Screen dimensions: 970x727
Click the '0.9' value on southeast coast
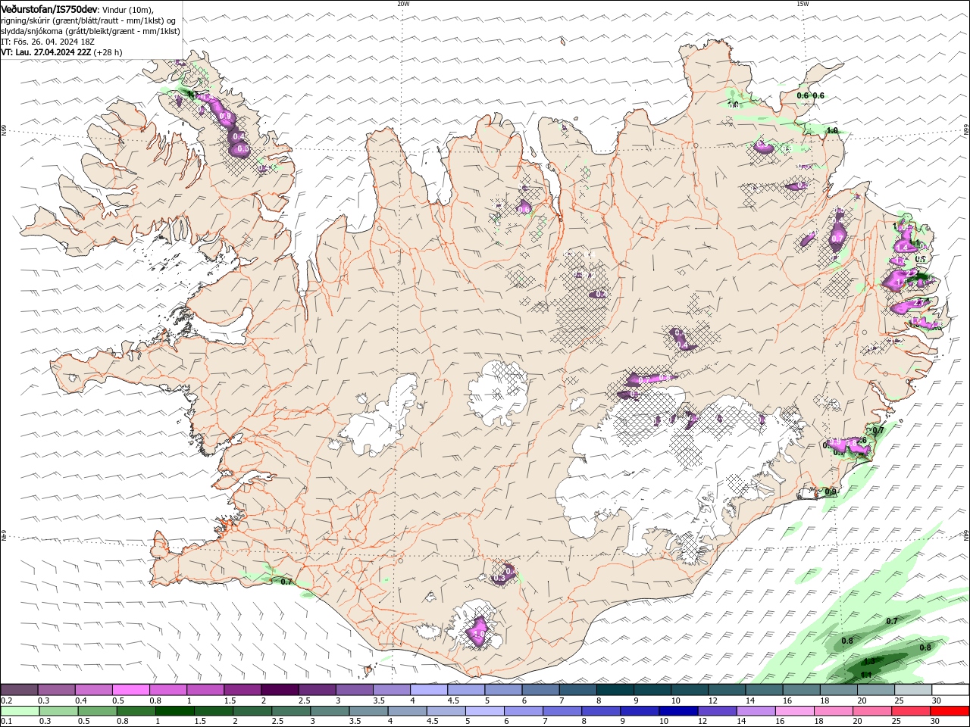(x=831, y=491)
